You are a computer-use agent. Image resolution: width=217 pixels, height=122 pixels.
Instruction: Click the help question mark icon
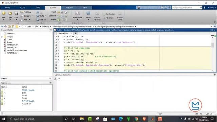[165, 7]
